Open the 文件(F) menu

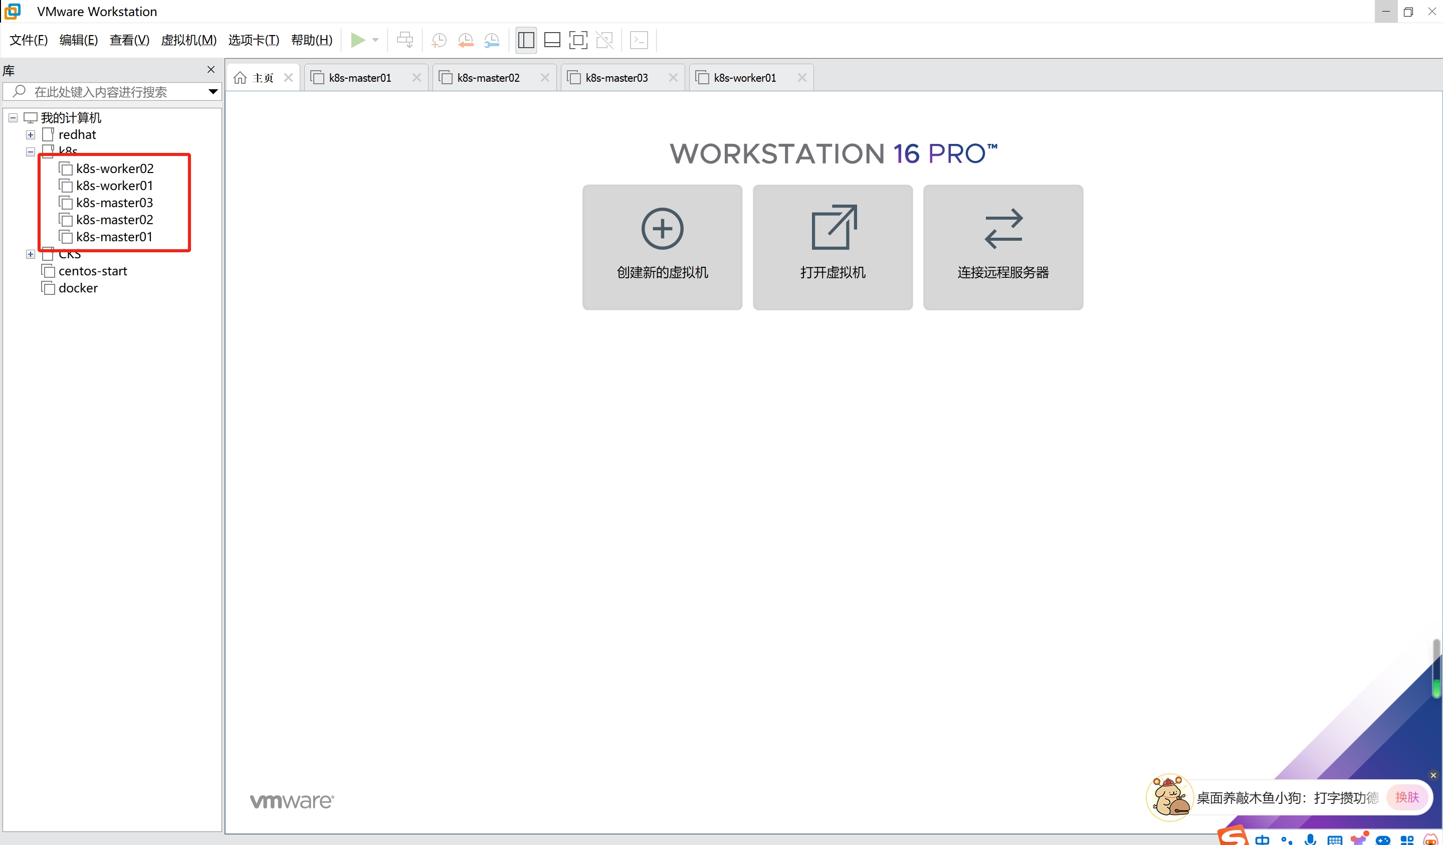(29, 40)
